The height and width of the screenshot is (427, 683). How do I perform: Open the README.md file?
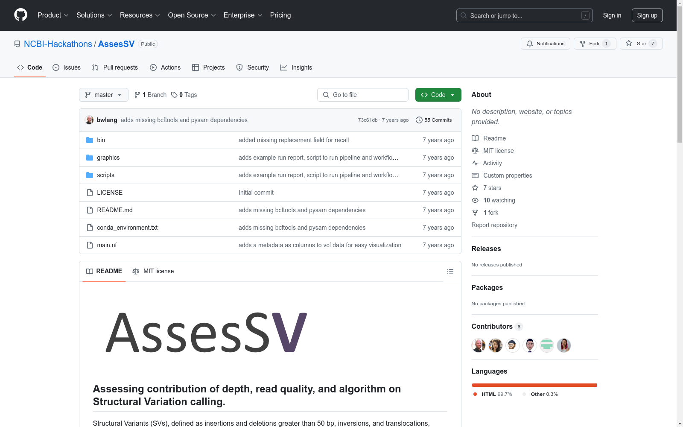(115, 210)
